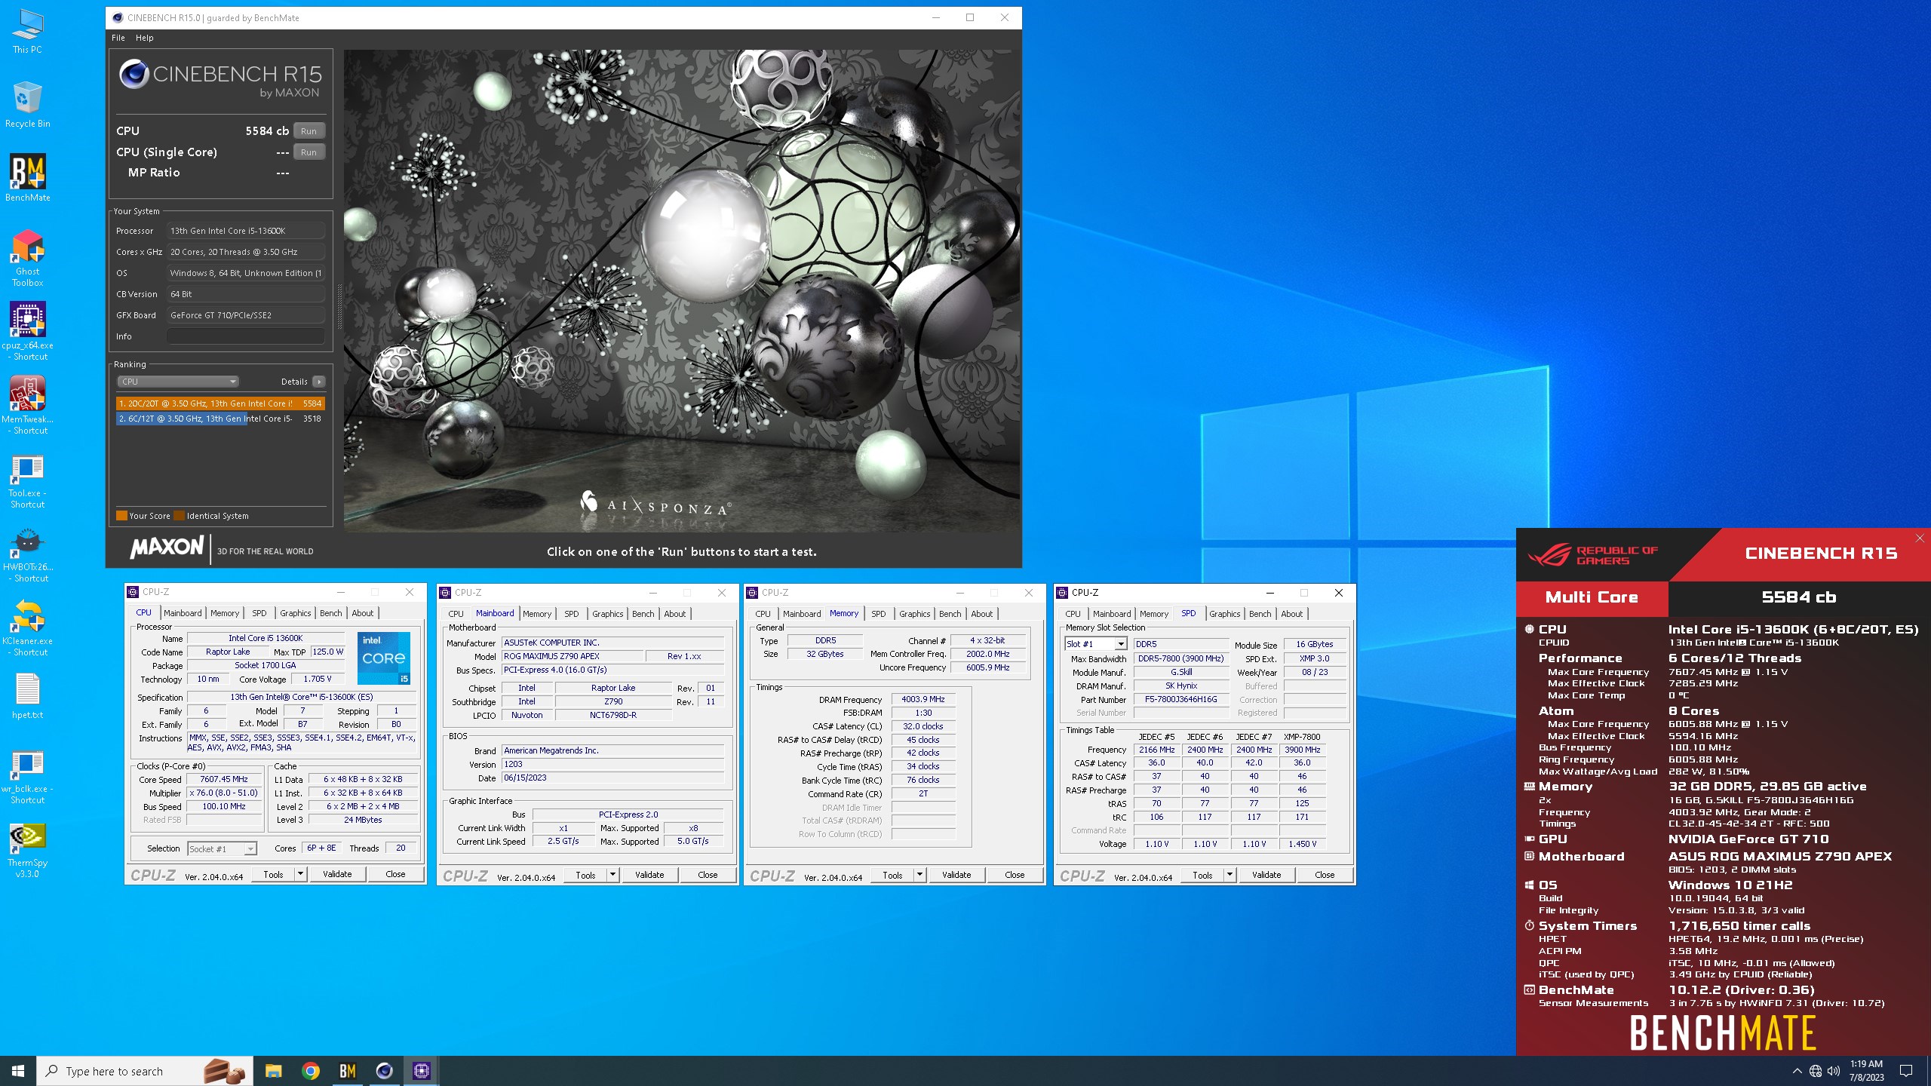This screenshot has height=1086, width=1931.
Task: Click the DRAM Frequency value 4003.9 MHz
Action: point(923,699)
